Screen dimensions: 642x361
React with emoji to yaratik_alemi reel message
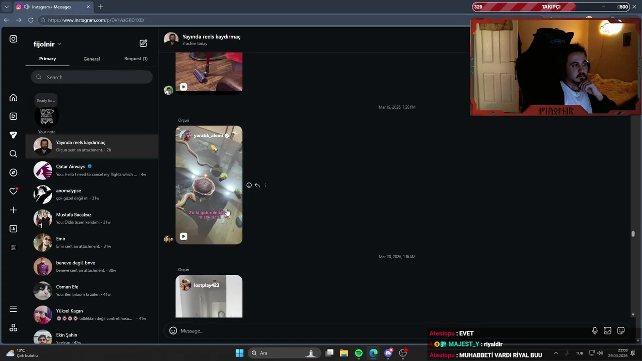coord(249,185)
